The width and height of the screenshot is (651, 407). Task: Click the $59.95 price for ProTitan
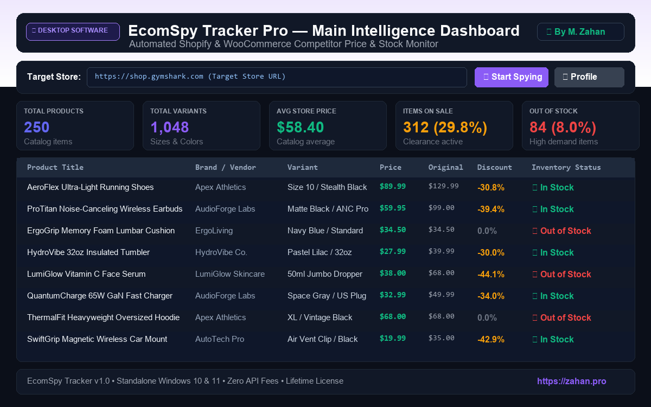coord(393,208)
